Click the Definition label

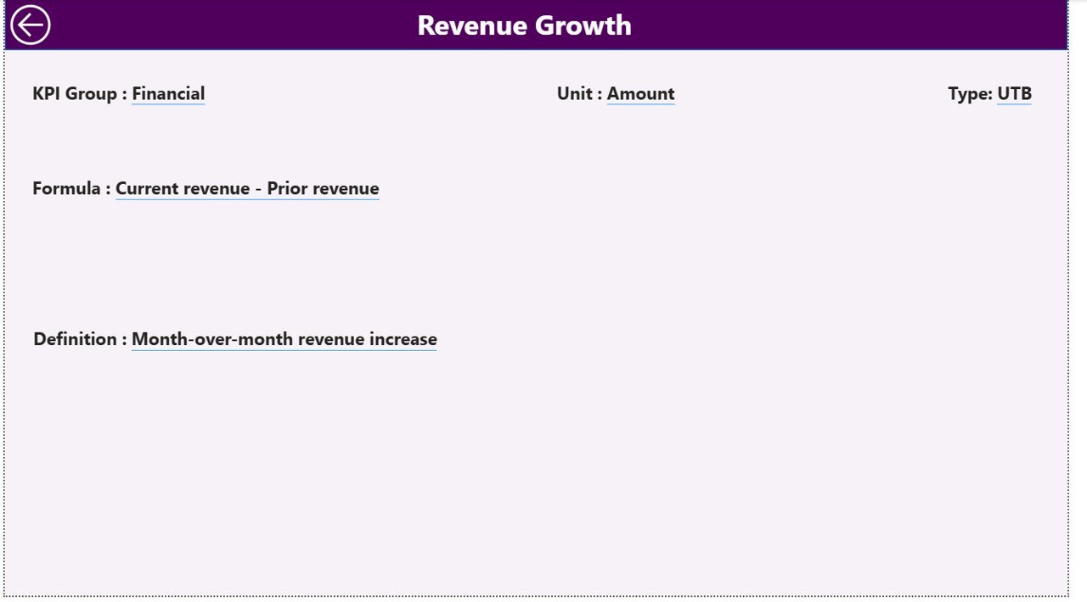pos(76,339)
